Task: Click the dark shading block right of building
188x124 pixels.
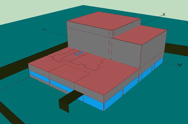Action: (176, 49)
